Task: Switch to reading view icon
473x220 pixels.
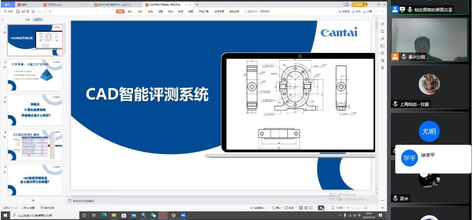Action: [311, 208]
